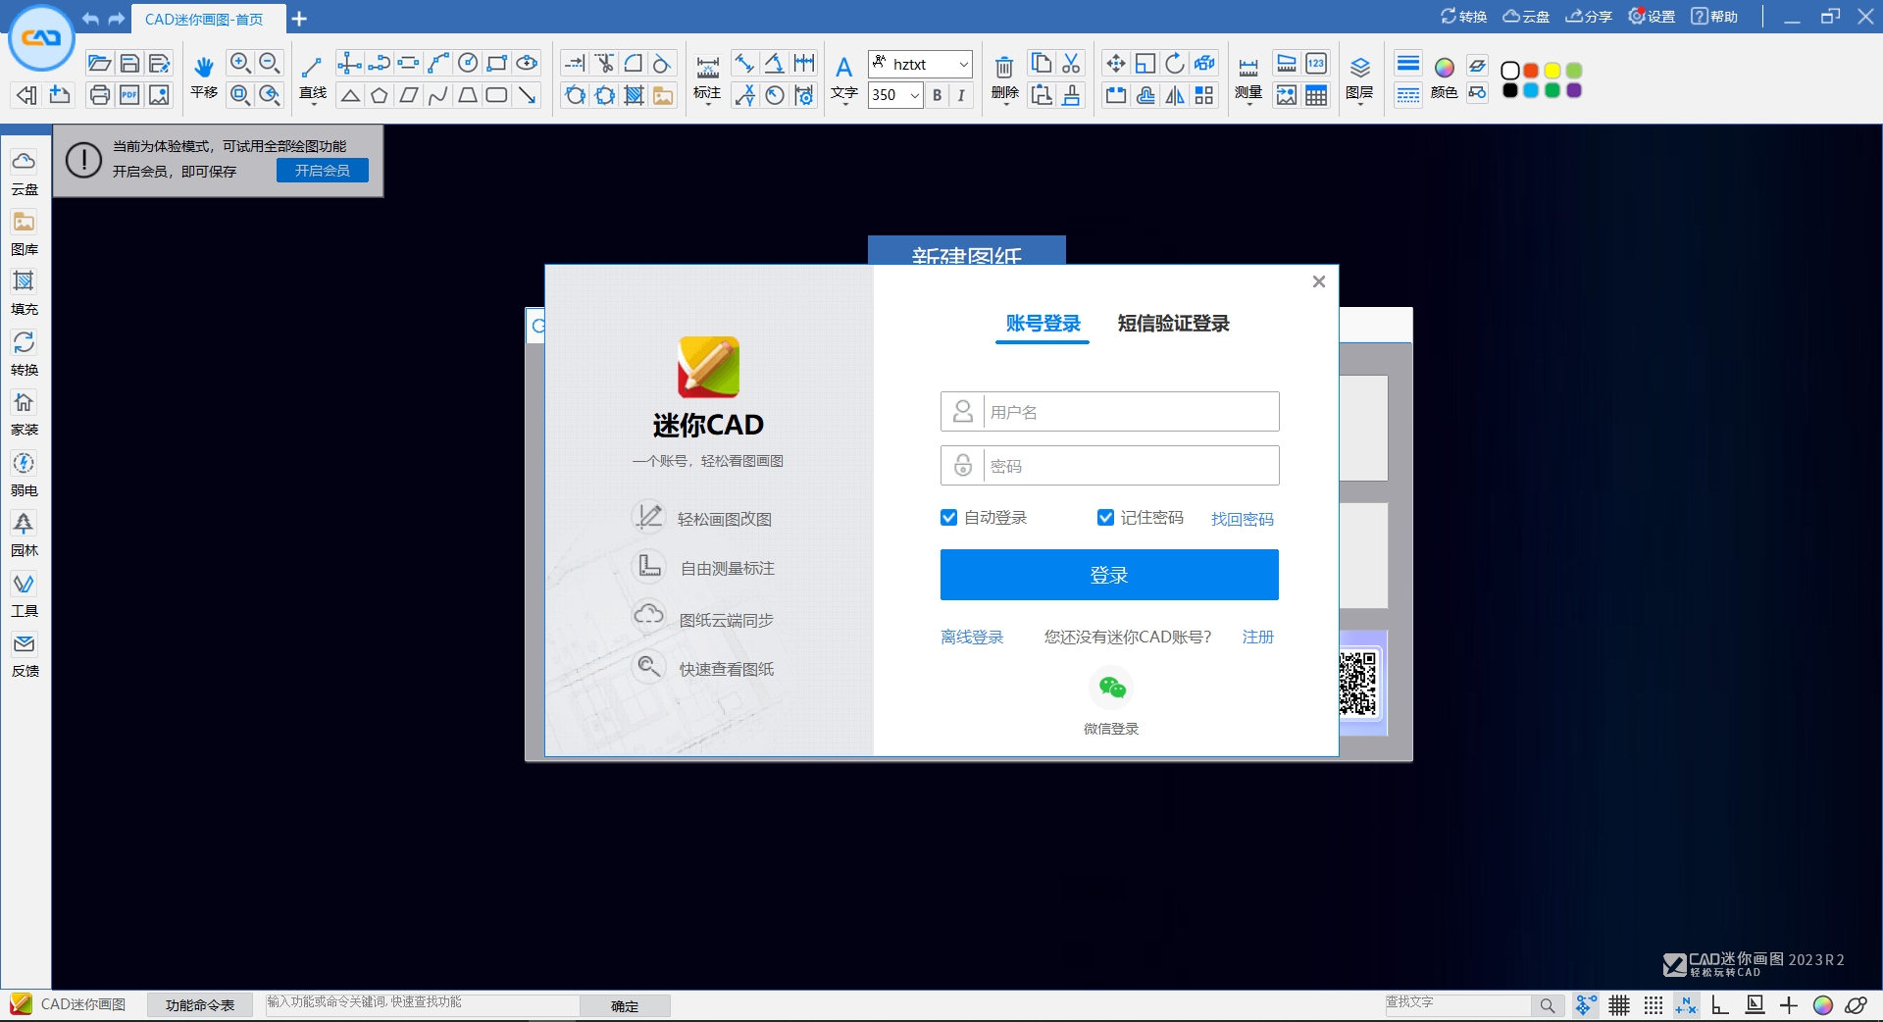Image resolution: width=1883 pixels, height=1022 pixels.
Task: Export drawing with the PDF icon
Action: click(129, 95)
